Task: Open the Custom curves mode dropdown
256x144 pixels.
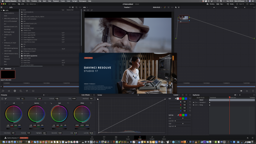Action: point(177,95)
